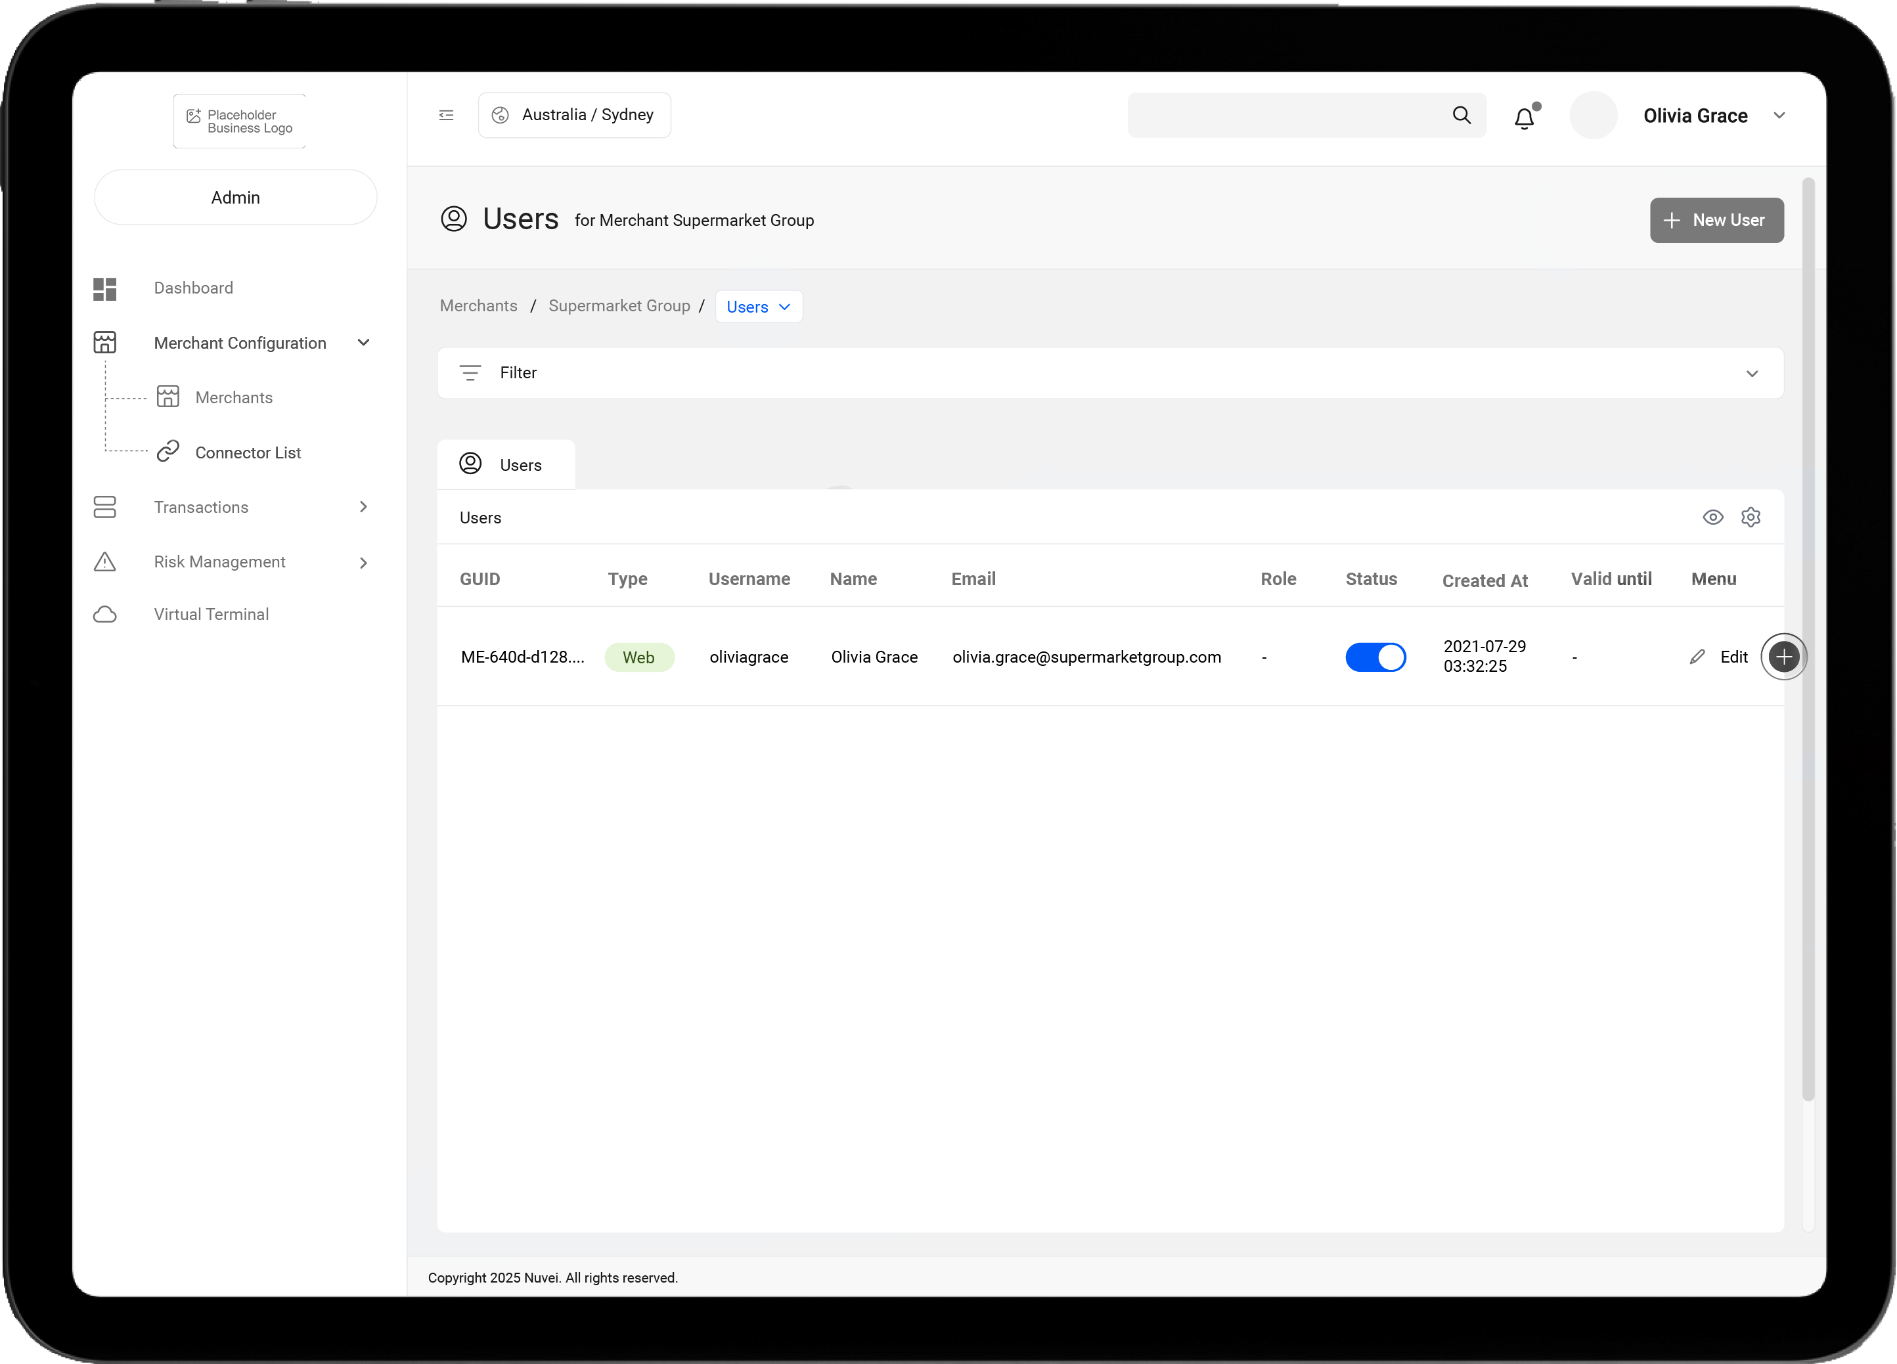Open notifications via the bell icon
This screenshot has height=1364, width=1897.
(1525, 117)
